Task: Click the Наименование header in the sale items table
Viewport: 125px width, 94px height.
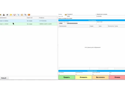Action: tap(74, 26)
